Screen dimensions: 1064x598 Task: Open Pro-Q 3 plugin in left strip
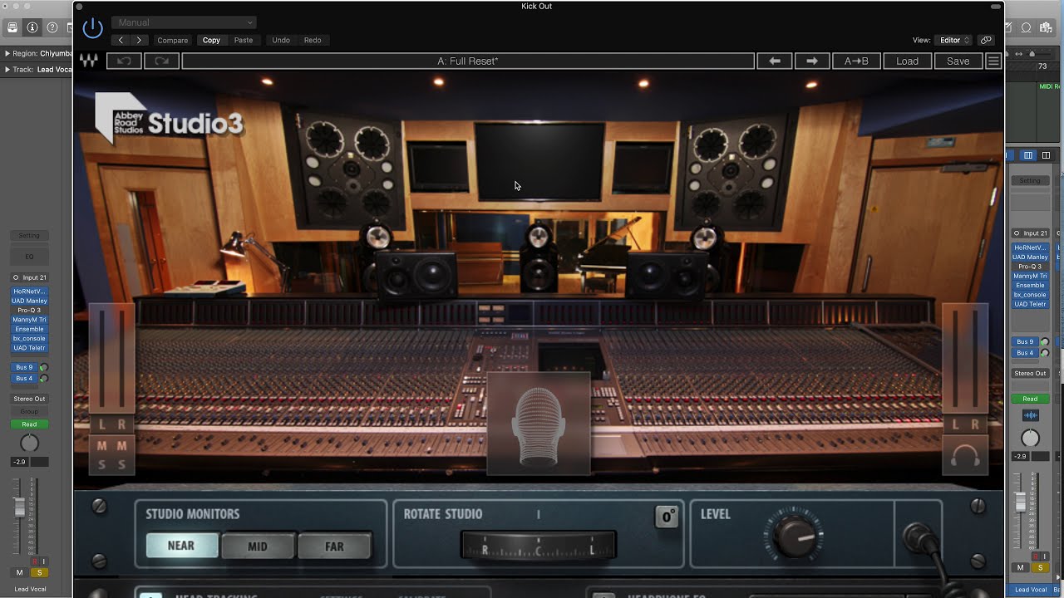29,311
